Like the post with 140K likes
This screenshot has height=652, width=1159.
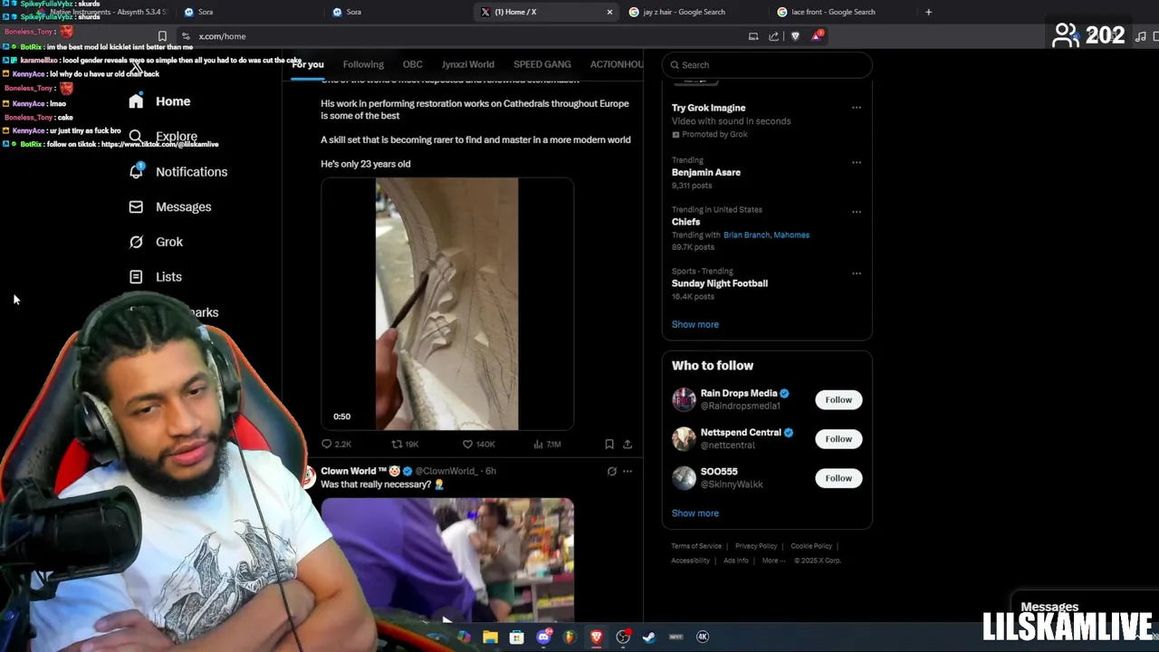479,444
